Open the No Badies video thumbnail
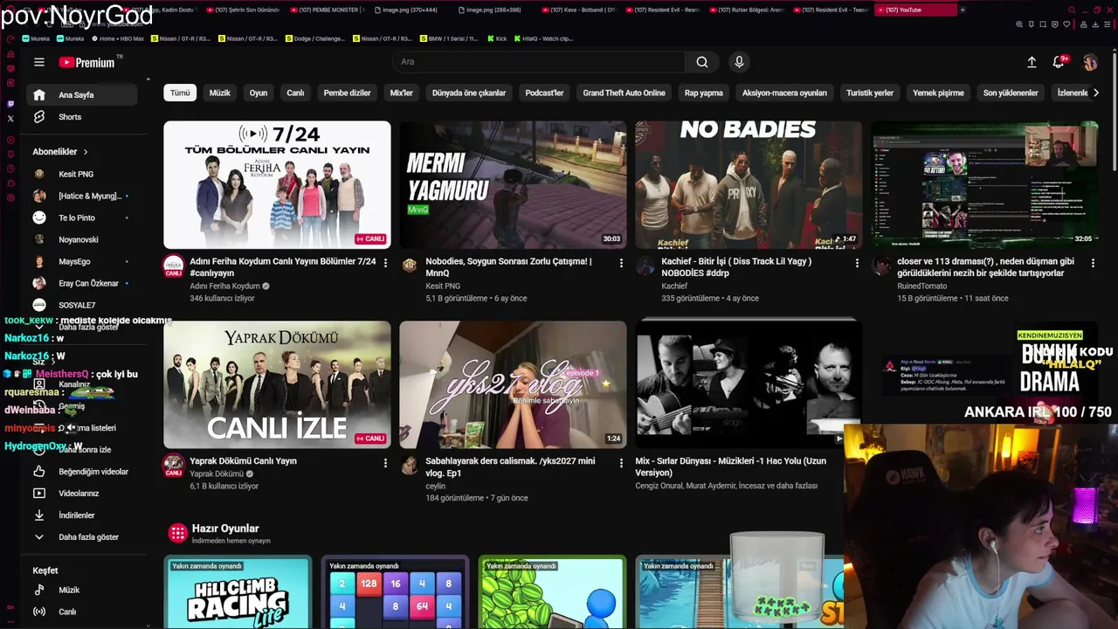This screenshot has width=1118, height=629. 749,184
